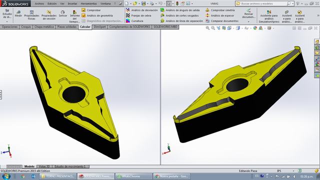Open WhatsChrome from the taskbar
Screen dimensions: 320x180
pos(133,176)
